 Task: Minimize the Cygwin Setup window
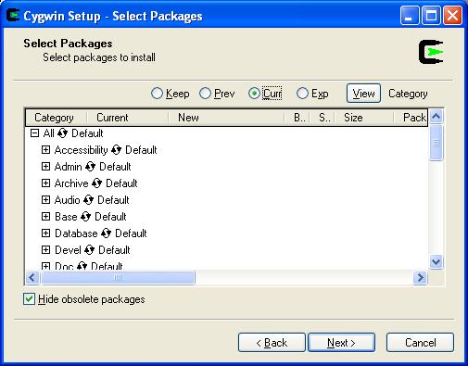pyautogui.click(x=409, y=16)
